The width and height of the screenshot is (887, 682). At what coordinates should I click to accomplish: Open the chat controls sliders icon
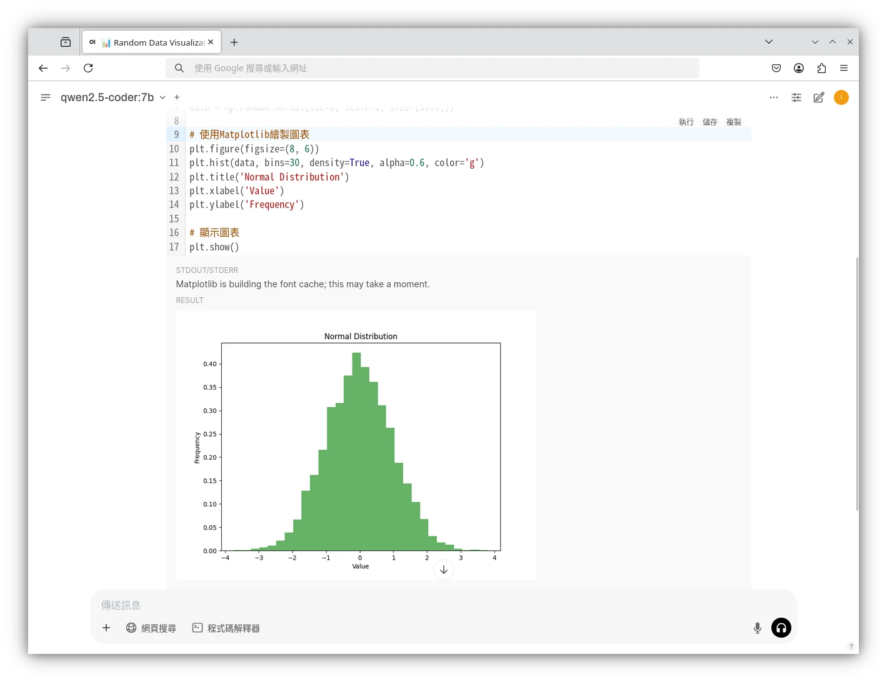pos(796,97)
